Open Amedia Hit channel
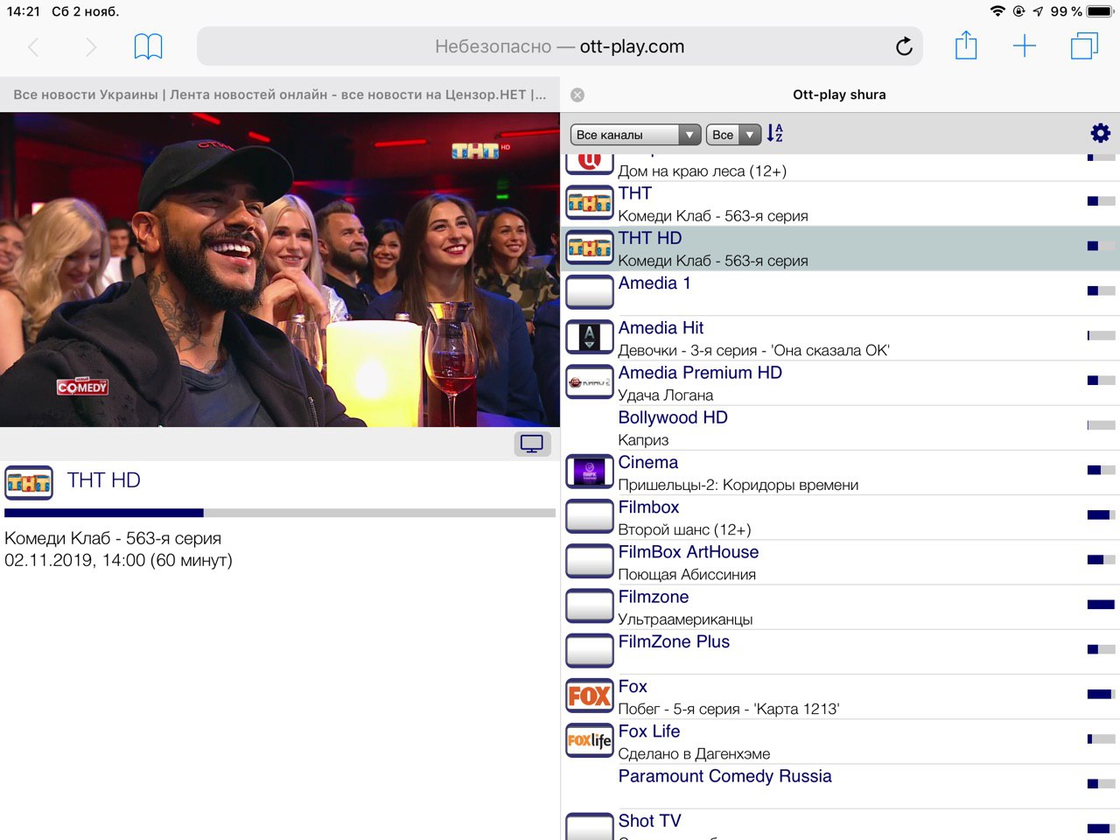1120x840 pixels. [840, 339]
